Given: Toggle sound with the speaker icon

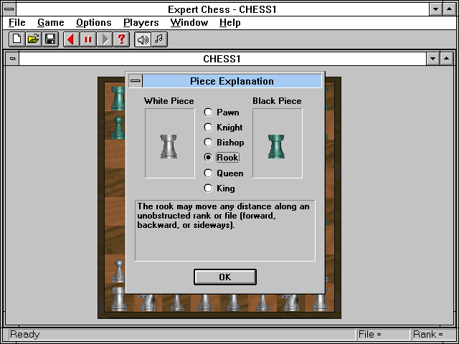Looking at the screenshot, I should point(143,39).
